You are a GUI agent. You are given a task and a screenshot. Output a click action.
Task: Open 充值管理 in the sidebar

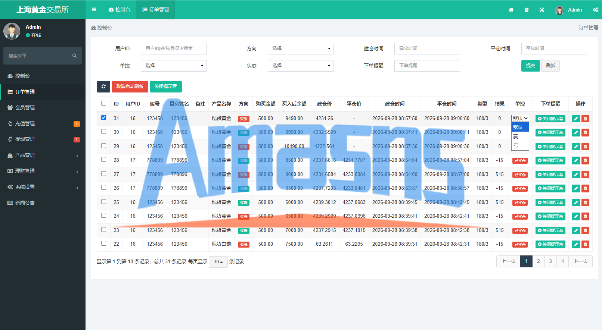pyautogui.click(x=43, y=123)
